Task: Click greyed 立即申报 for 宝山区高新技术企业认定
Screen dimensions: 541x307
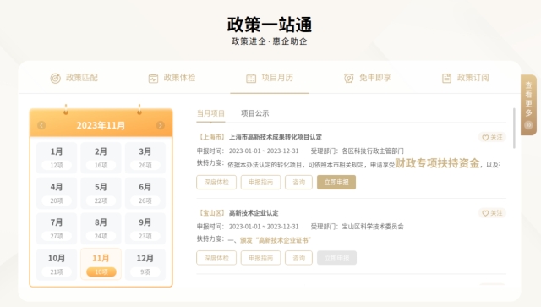Action: pyautogui.click(x=336, y=258)
